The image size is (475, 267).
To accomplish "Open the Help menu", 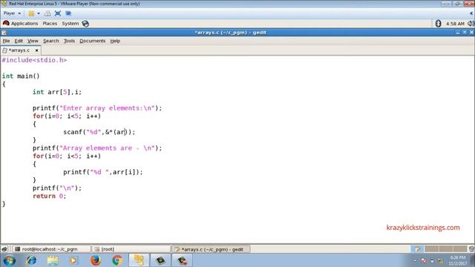I will (115, 41).
